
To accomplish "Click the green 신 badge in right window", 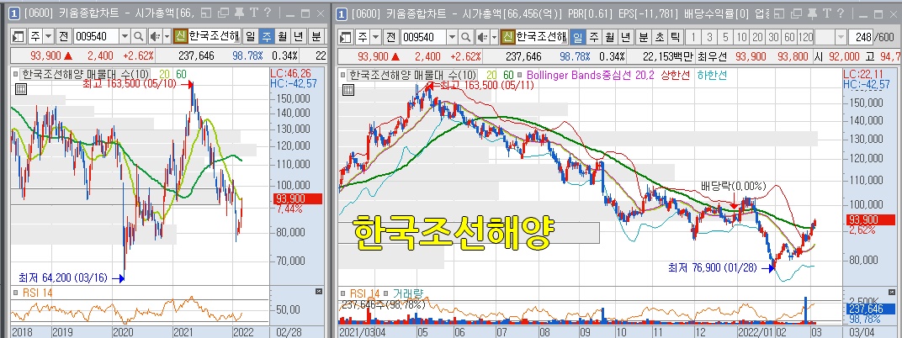I will click(x=507, y=37).
